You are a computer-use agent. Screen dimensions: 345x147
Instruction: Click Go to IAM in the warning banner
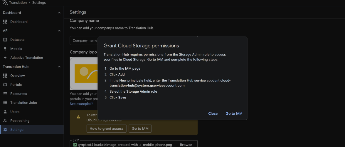coord(140,128)
